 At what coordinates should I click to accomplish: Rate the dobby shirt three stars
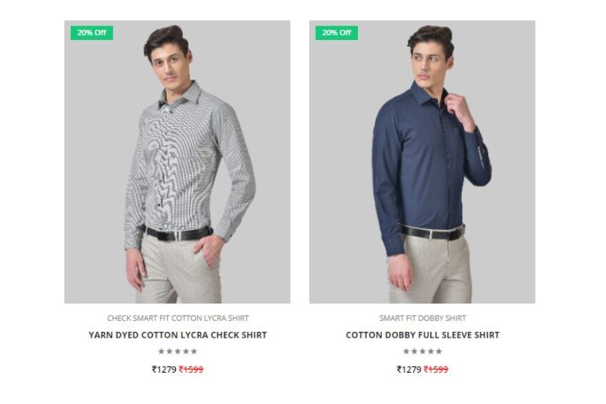pyautogui.click(x=422, y=351)
